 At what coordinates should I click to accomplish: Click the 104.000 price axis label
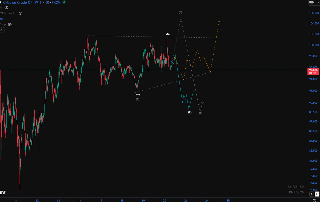pyautogui.click(x=314, y=23)
